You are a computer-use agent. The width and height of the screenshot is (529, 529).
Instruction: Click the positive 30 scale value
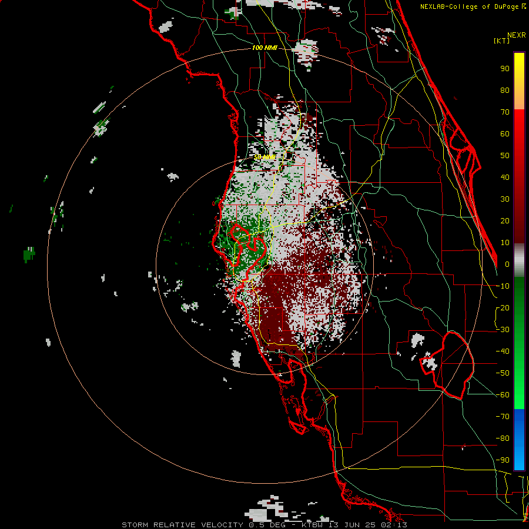click(505, 199)
